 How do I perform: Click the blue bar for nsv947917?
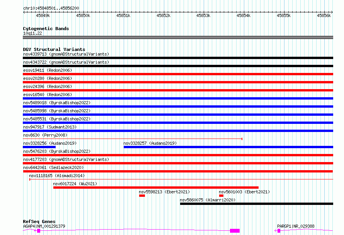178,131
